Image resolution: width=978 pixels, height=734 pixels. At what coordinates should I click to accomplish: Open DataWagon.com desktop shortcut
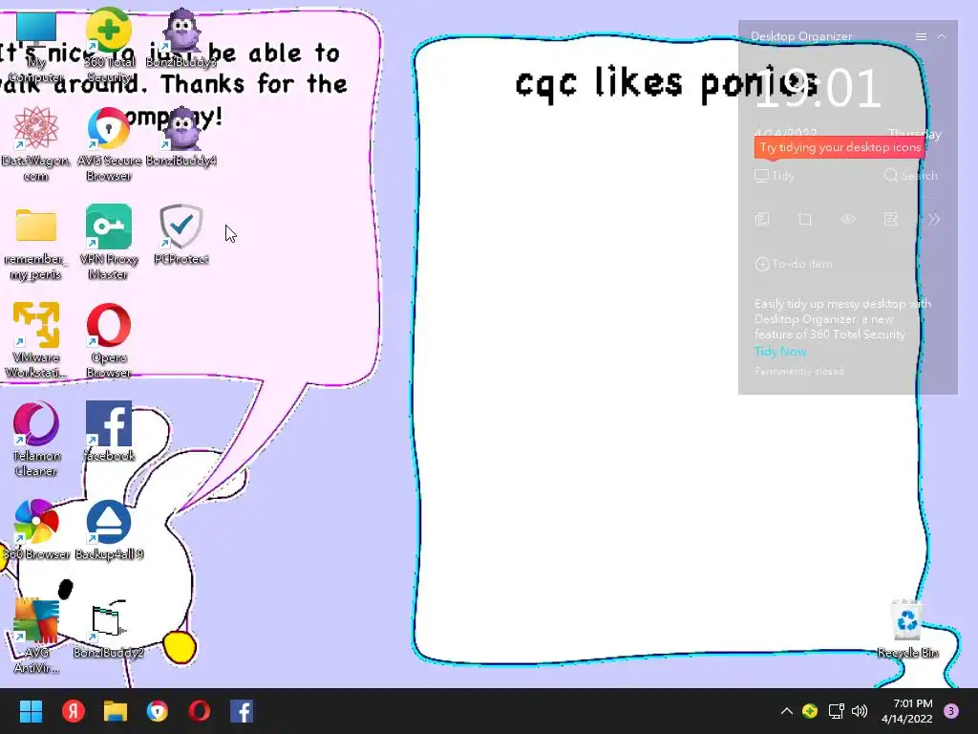coord(35,143)
